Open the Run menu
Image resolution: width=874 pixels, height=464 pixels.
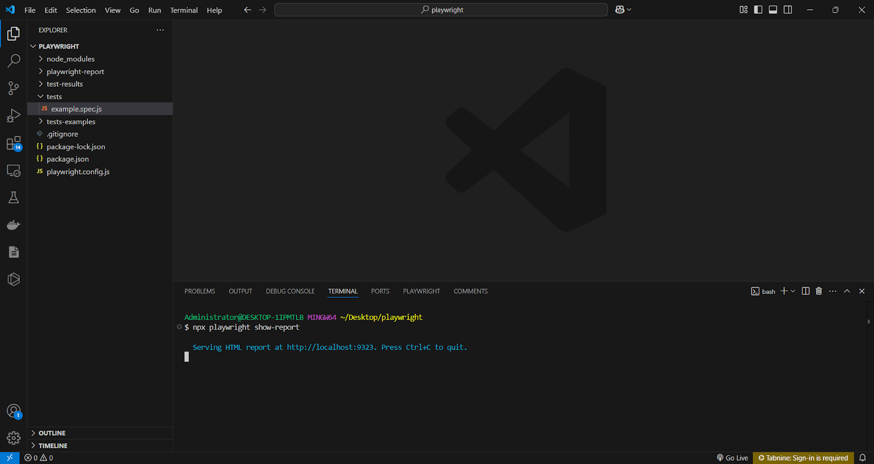pos(155,10)
